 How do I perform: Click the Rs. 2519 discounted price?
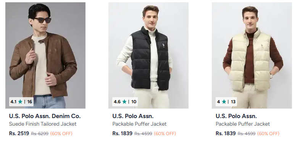[x=19, y=133]
